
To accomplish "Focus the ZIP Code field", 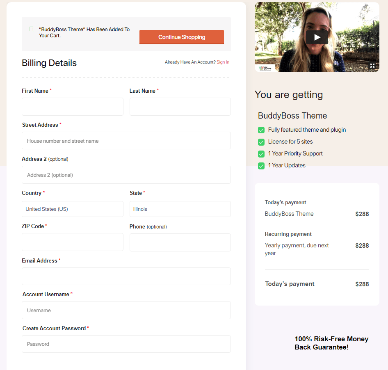I will [73, 242].
